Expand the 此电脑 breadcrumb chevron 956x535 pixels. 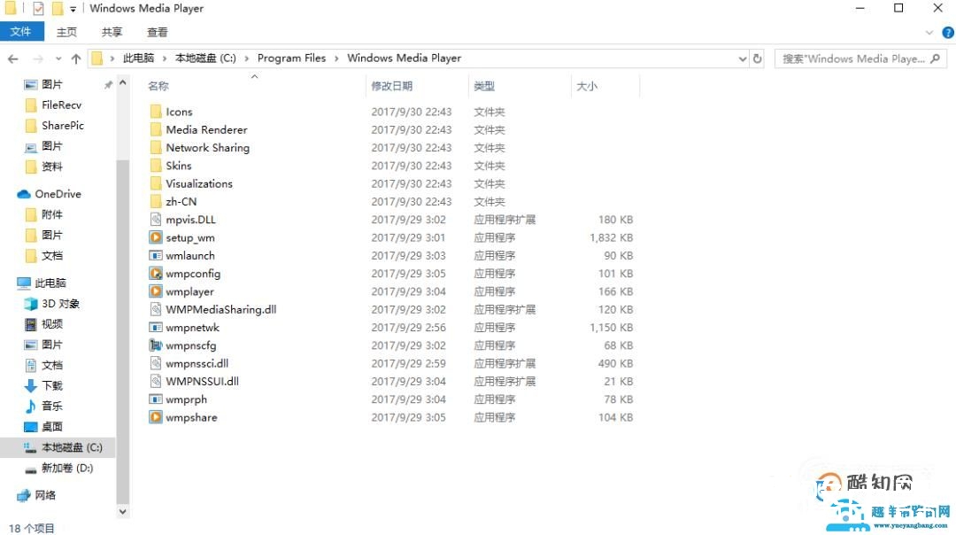click(164, 58)
